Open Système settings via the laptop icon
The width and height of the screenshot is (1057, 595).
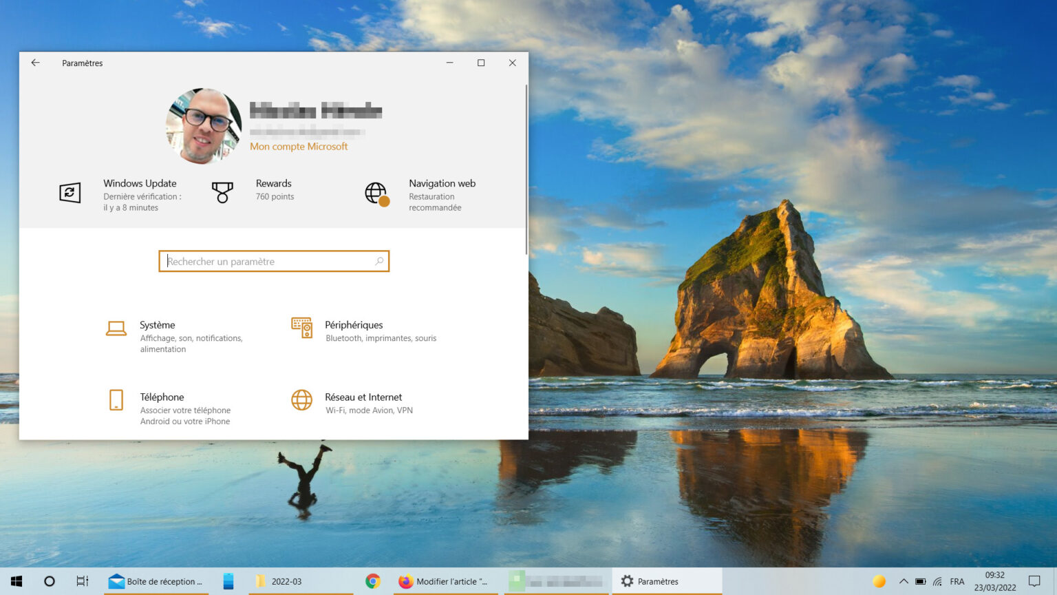pos(116,328)
